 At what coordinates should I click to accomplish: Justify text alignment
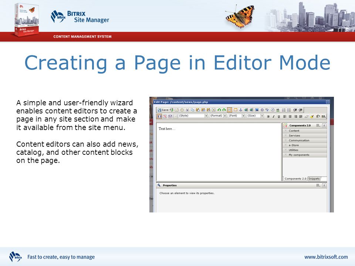point(301,116)
